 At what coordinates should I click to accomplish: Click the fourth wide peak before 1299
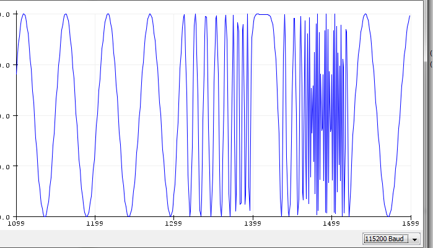[x=150, y=14]
